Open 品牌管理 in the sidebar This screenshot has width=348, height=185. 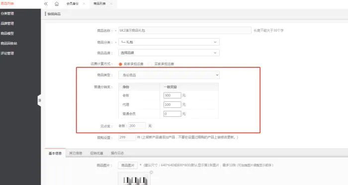click(x=7, y=23)
